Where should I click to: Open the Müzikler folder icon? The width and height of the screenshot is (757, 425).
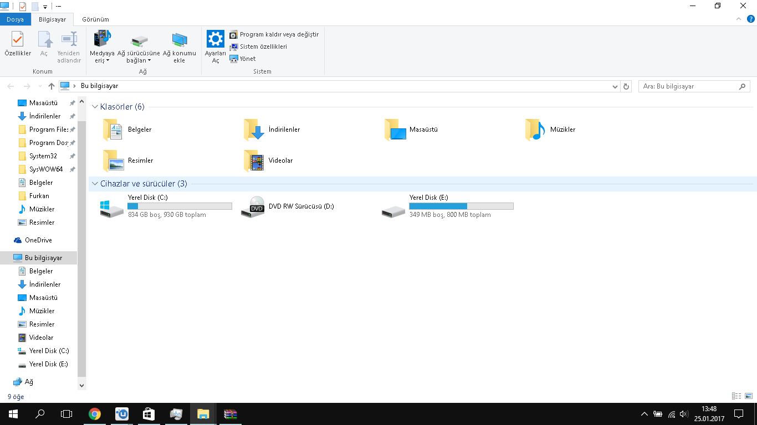click(x=535, y=129)
